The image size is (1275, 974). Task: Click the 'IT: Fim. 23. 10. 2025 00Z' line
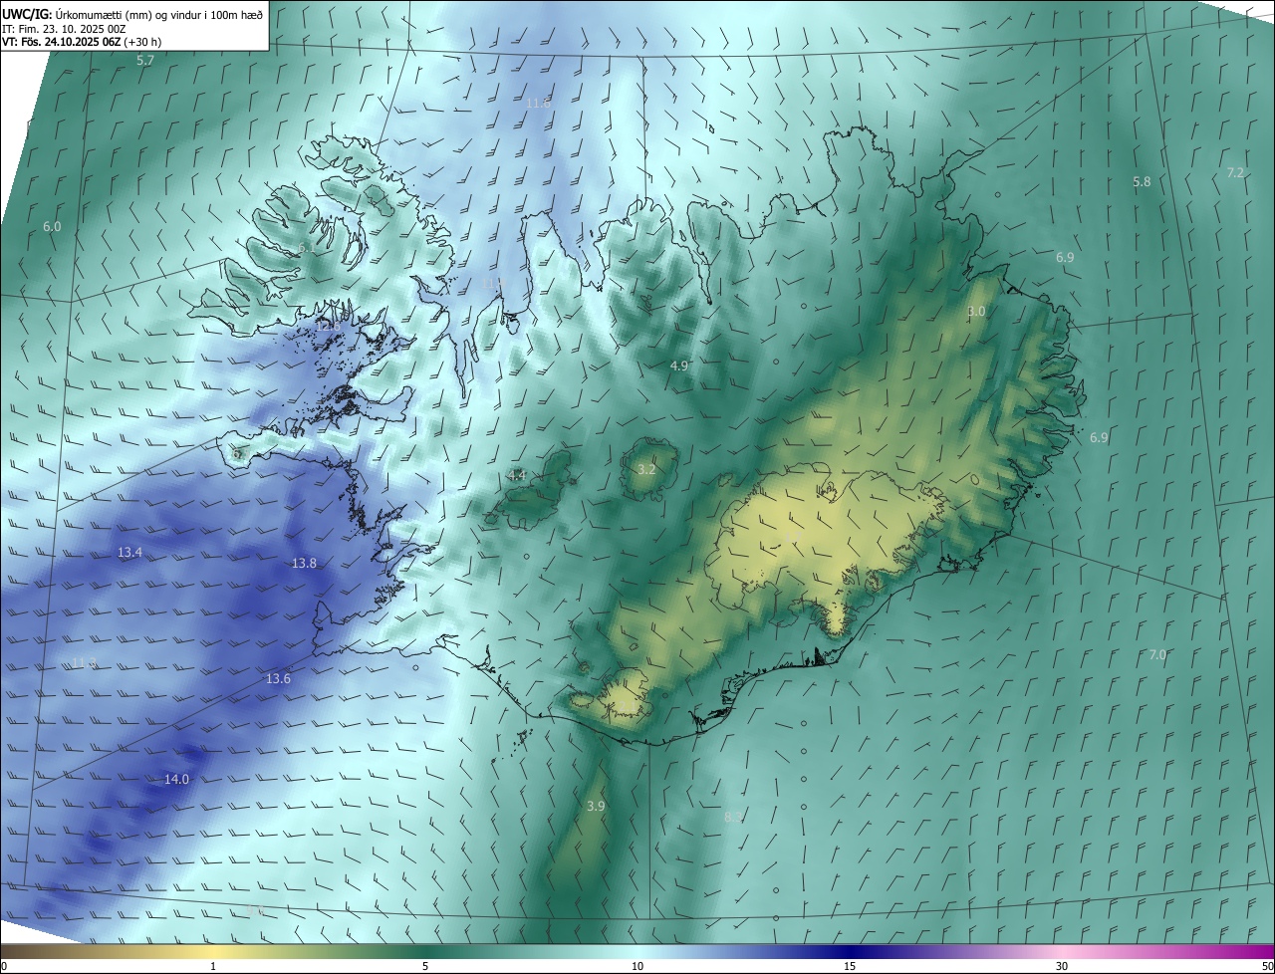(65, 29)
